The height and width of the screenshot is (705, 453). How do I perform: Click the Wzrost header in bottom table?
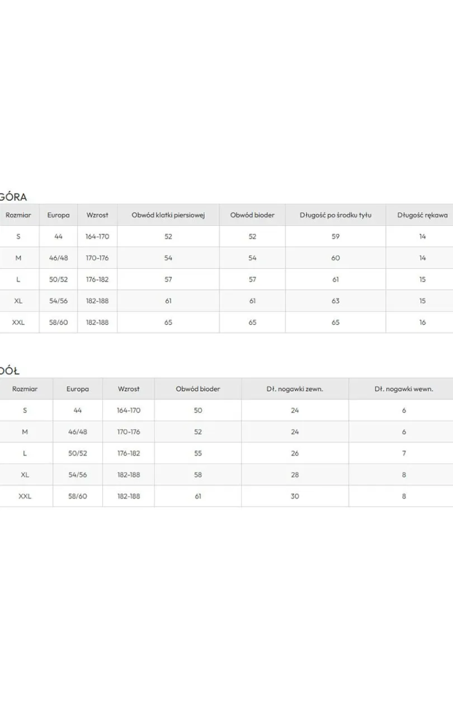click(x=129, y=389)
